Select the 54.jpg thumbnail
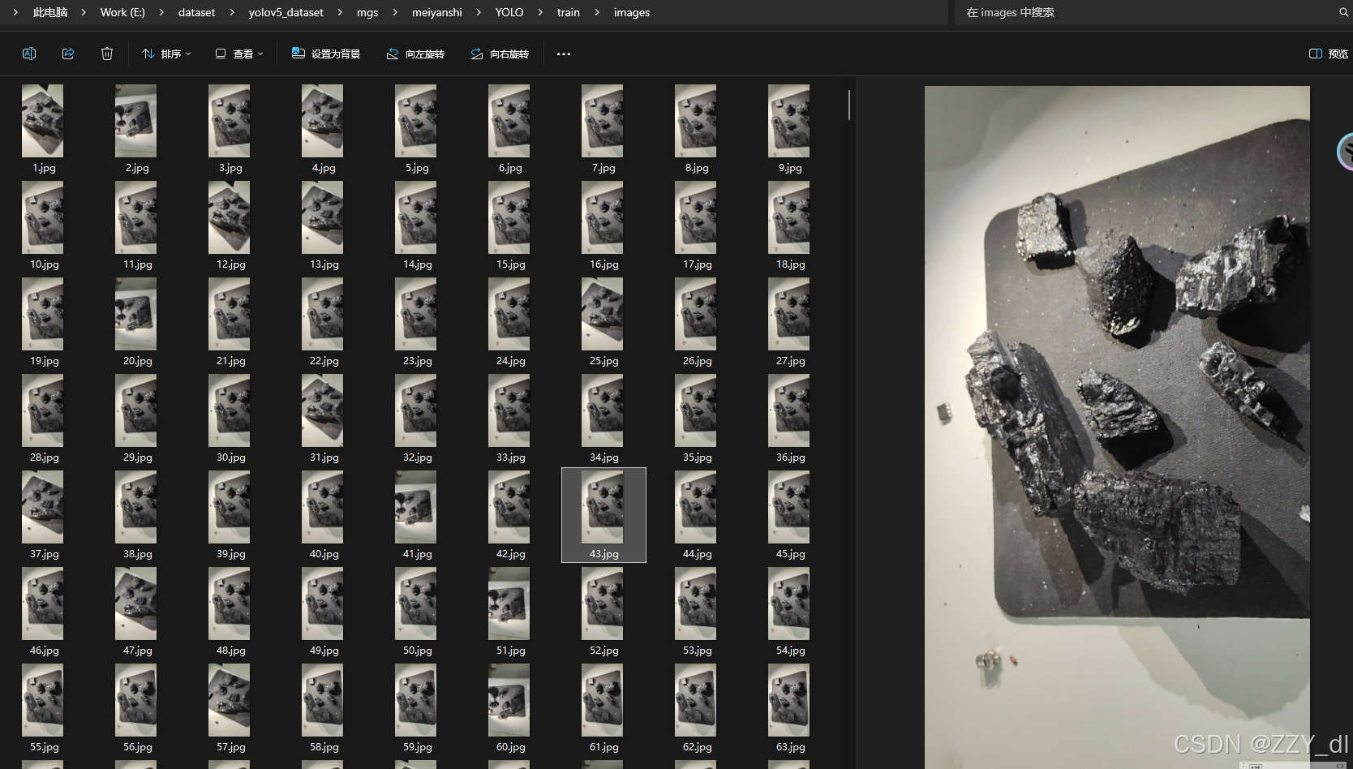The image size is (1353, 769). pos(788,604)
